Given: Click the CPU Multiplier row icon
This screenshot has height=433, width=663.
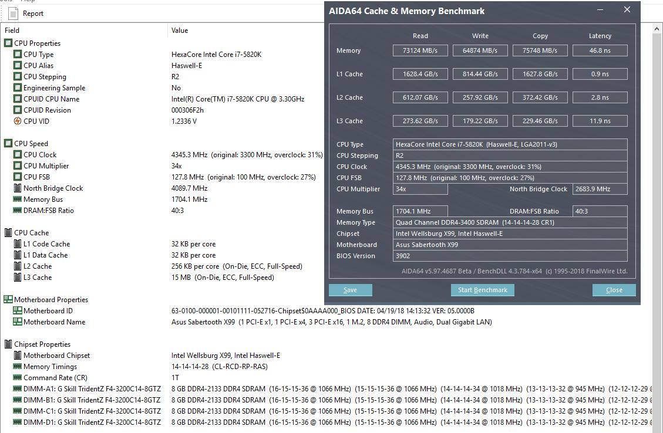Looking at the screenshot, I should click(x=18, y=165).
